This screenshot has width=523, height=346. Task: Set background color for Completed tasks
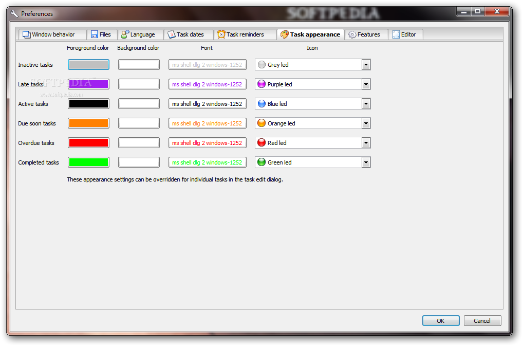[x=139, y=162]
